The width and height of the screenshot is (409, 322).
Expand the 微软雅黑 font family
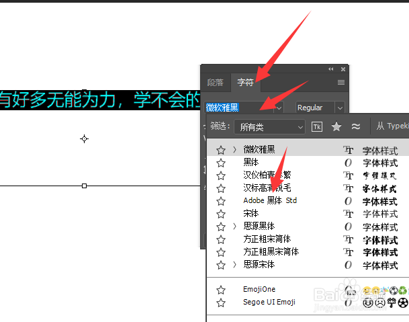pos(234,150)
